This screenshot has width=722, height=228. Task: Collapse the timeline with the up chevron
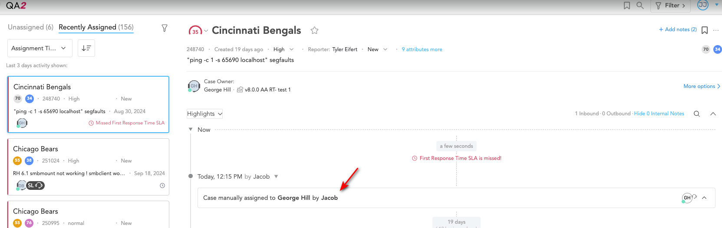[x=713, y=114]
